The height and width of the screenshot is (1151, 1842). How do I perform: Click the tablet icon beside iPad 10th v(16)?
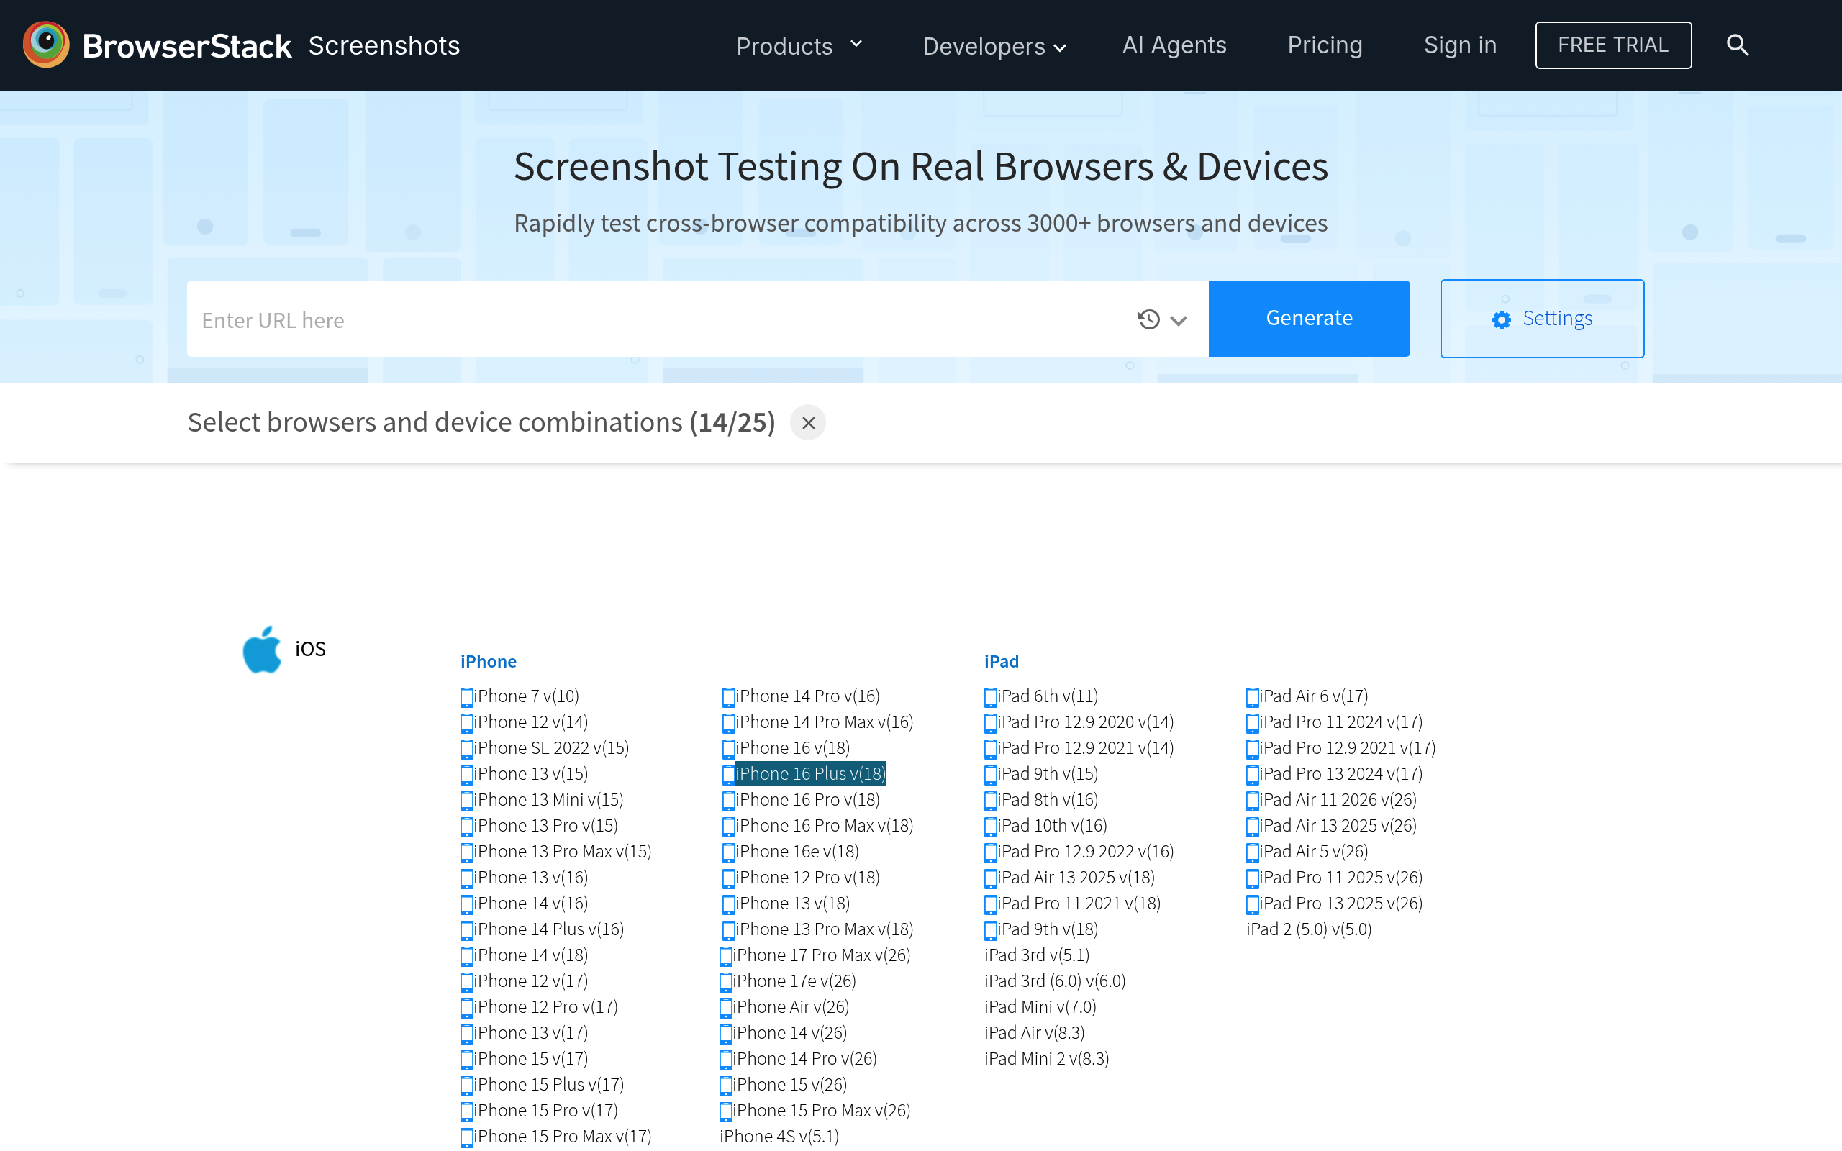coord(990,826)
